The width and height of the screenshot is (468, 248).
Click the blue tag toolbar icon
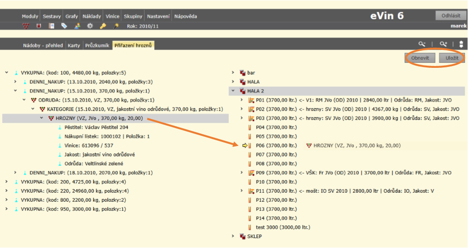coord(64,26)
